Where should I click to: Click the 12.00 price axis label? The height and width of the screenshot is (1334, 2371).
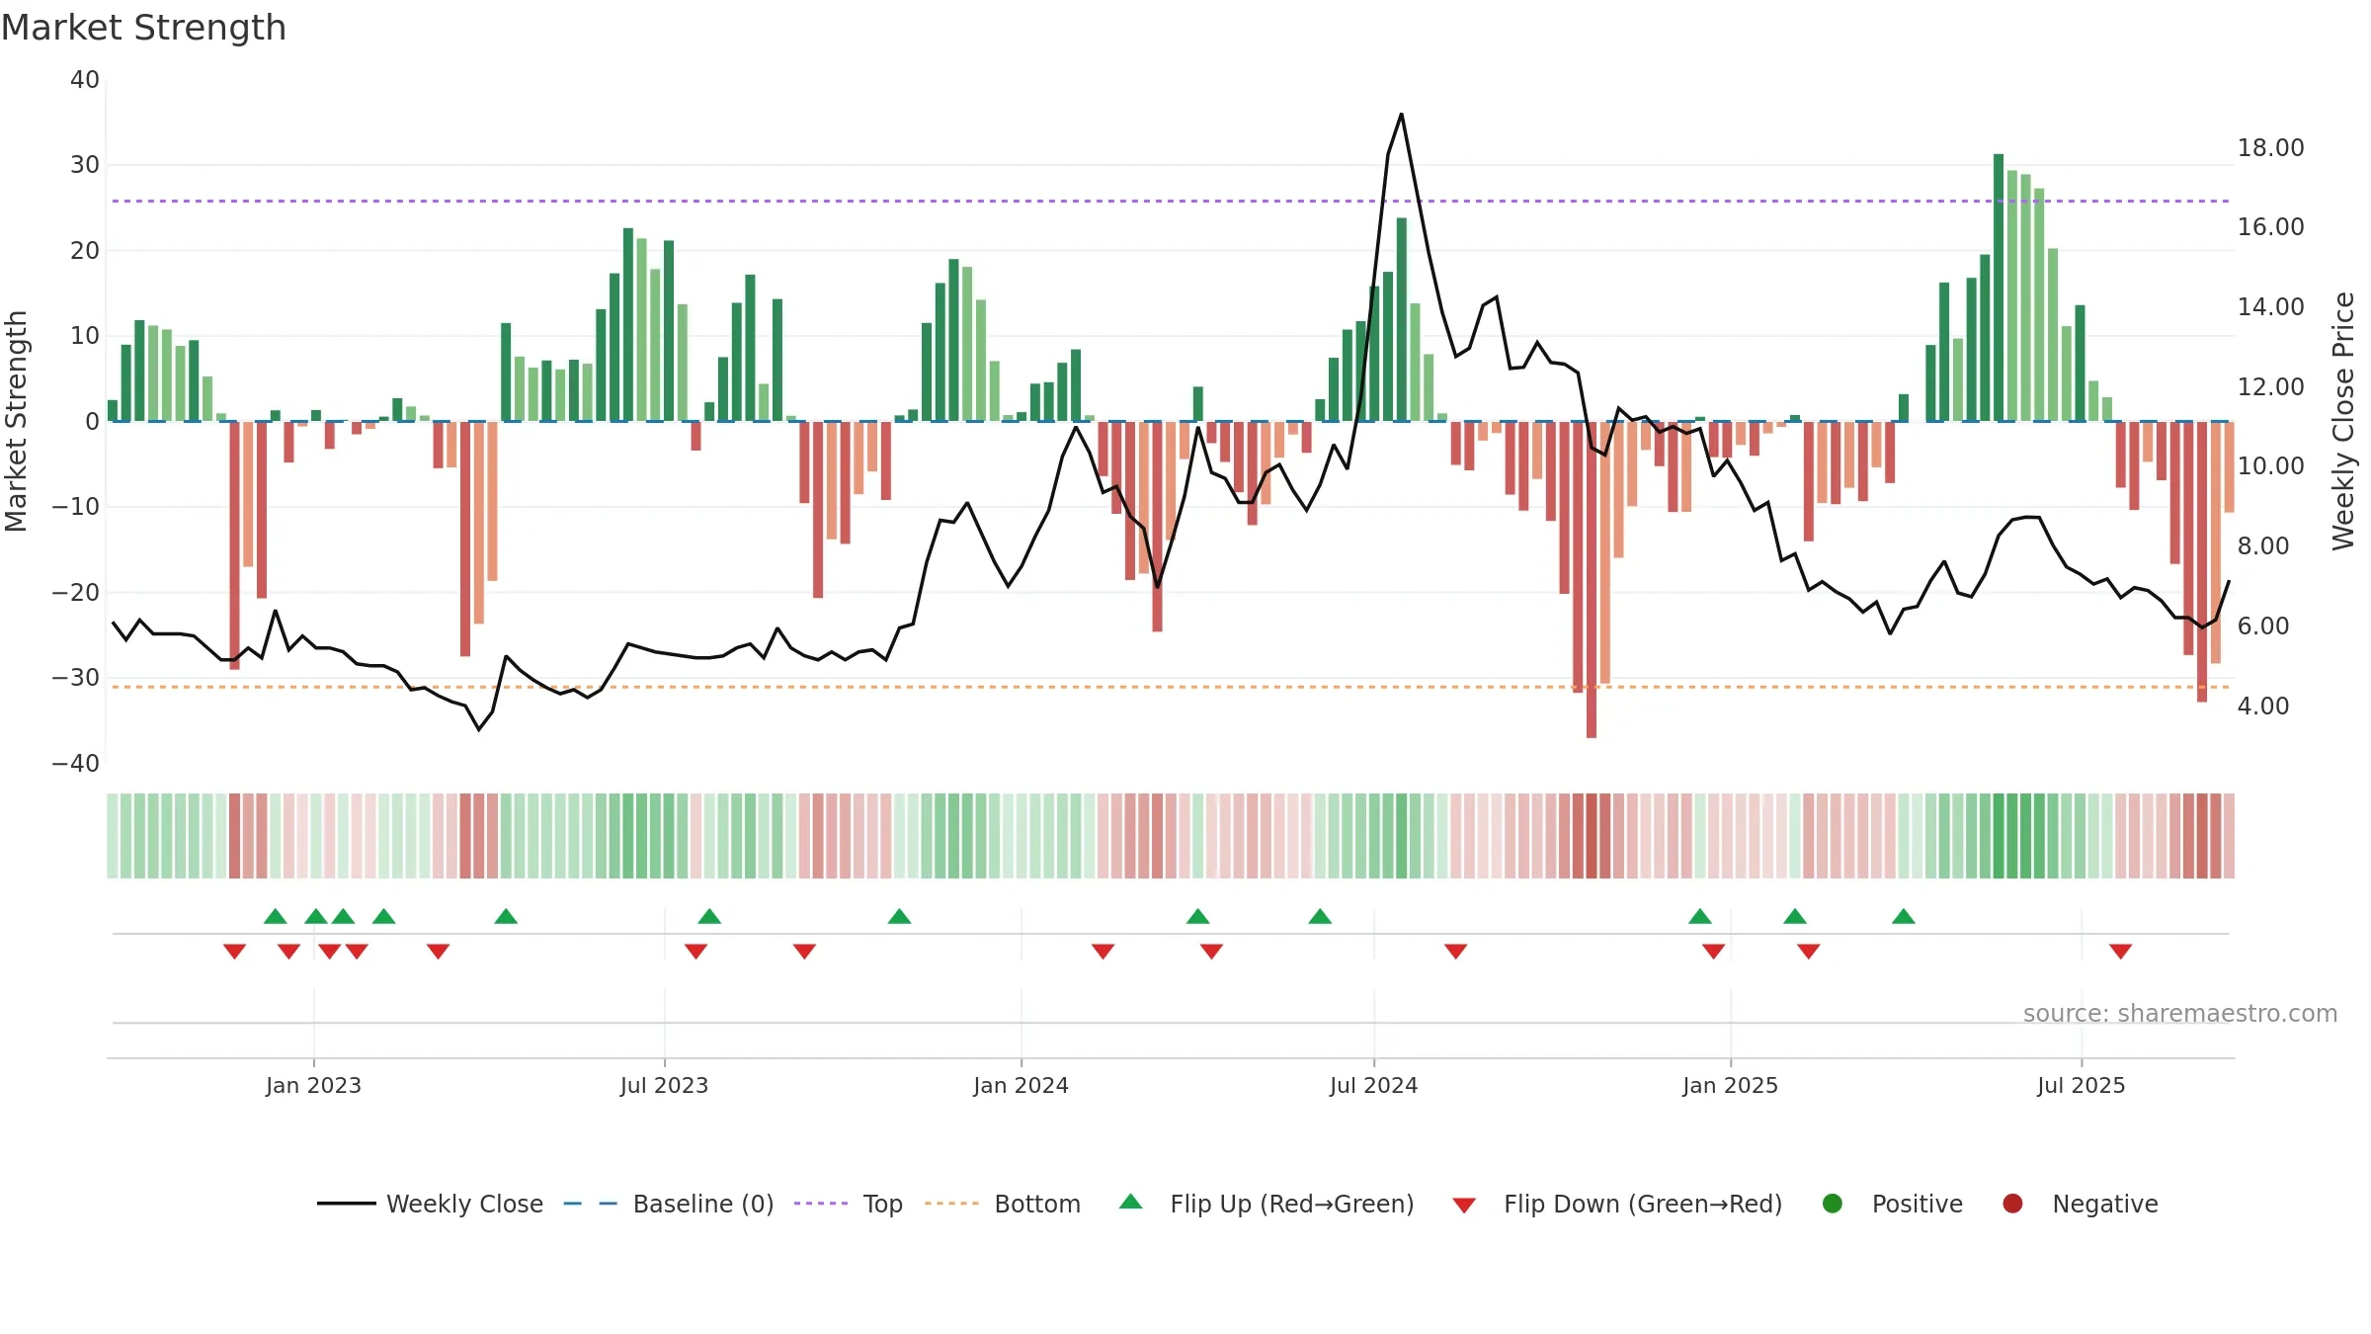point(2270,387)
